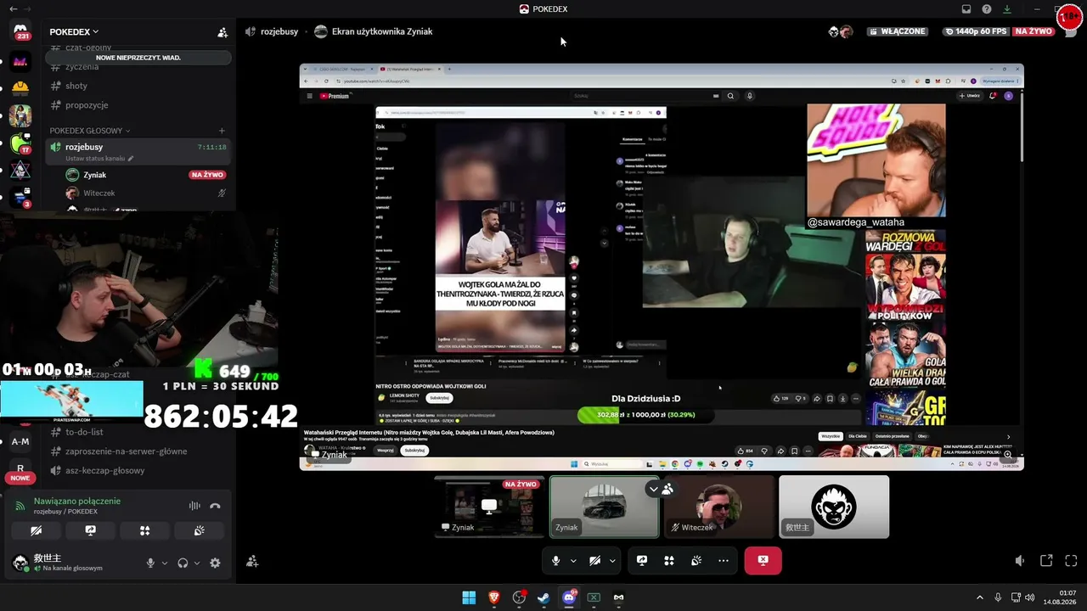Adjust stream volume speaker icon
Viewport: 1087px width, 611px height.
point(1020,561)
